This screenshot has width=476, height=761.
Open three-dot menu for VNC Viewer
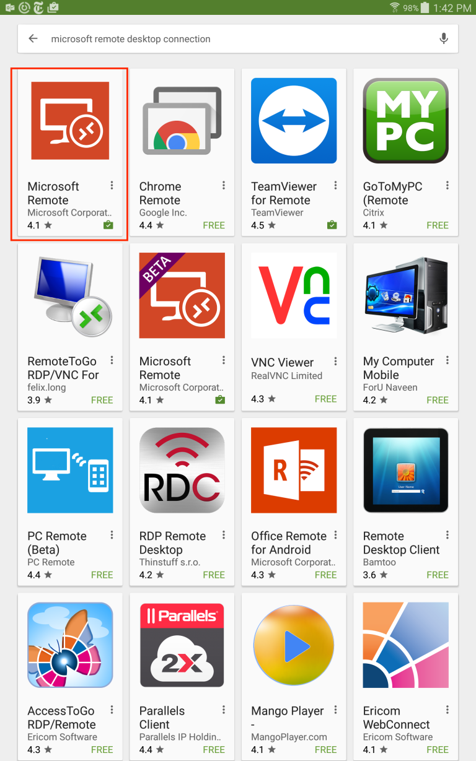click(335, 361)
